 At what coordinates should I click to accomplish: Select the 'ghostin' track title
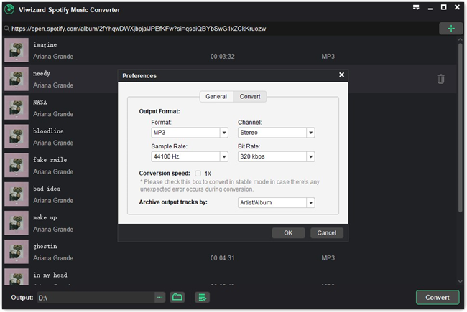pos(45,246)
